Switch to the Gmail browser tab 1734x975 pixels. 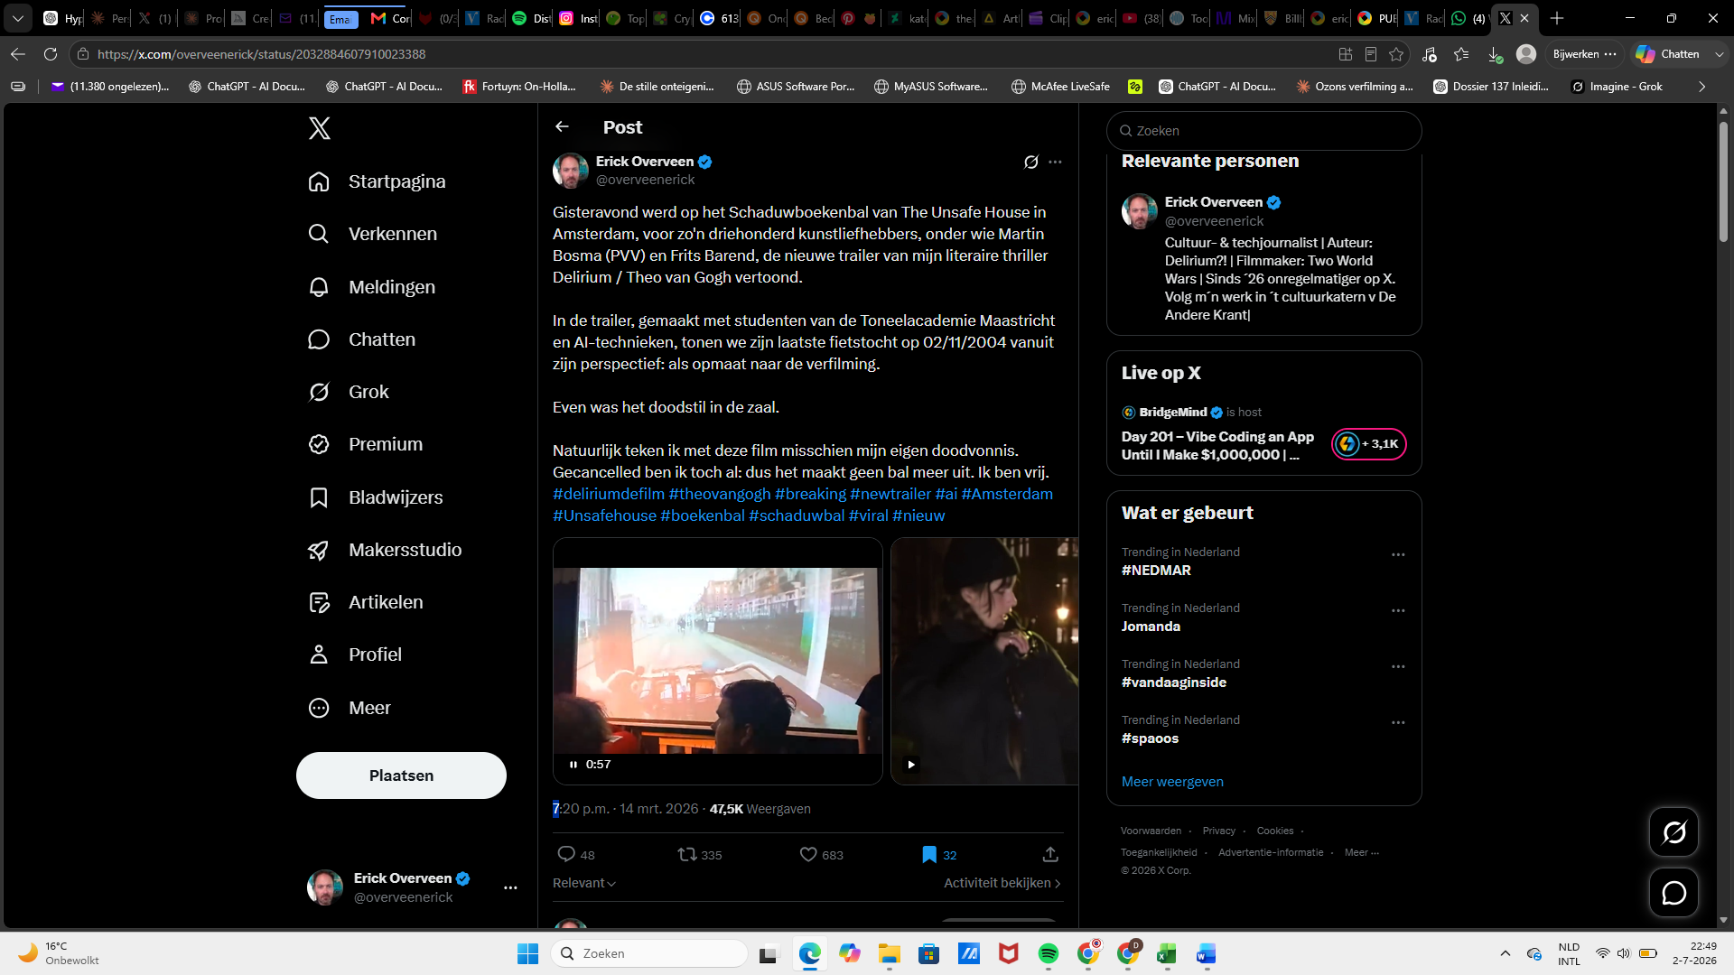[389, 18]
